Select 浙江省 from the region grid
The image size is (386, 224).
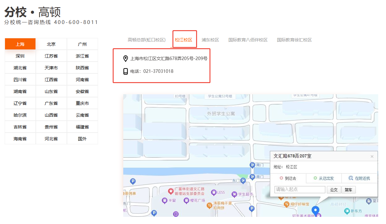[x=82, y=56]
